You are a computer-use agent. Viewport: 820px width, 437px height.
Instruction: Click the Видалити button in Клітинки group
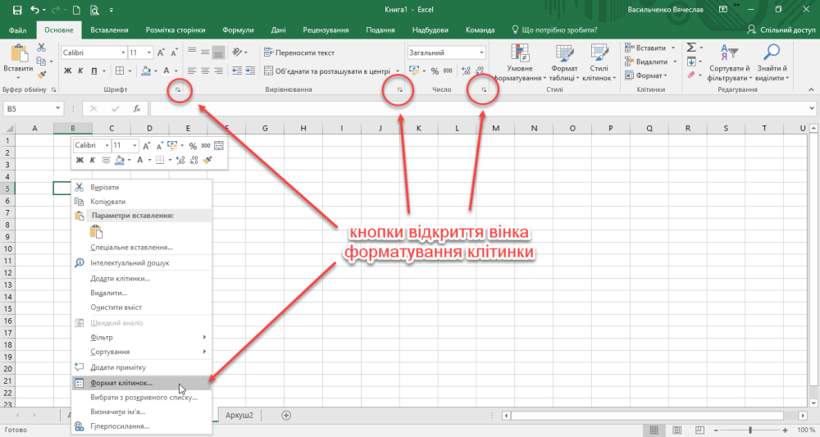click(646, 61)
